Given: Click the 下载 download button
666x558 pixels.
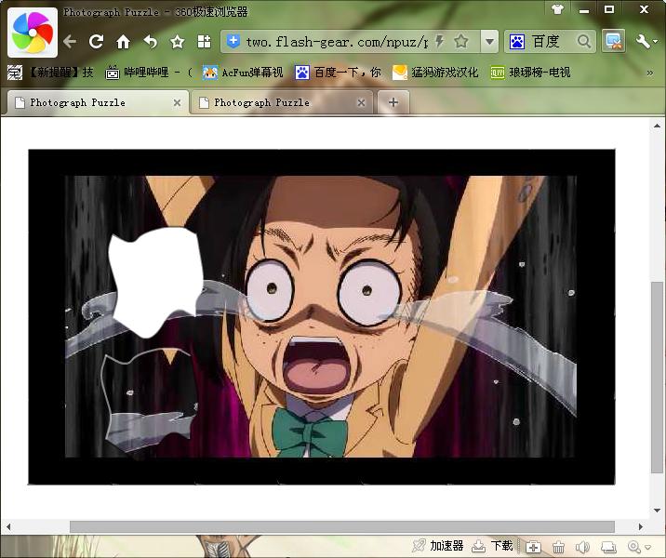Looking at the screenshot, I should [x=493, y=546].
